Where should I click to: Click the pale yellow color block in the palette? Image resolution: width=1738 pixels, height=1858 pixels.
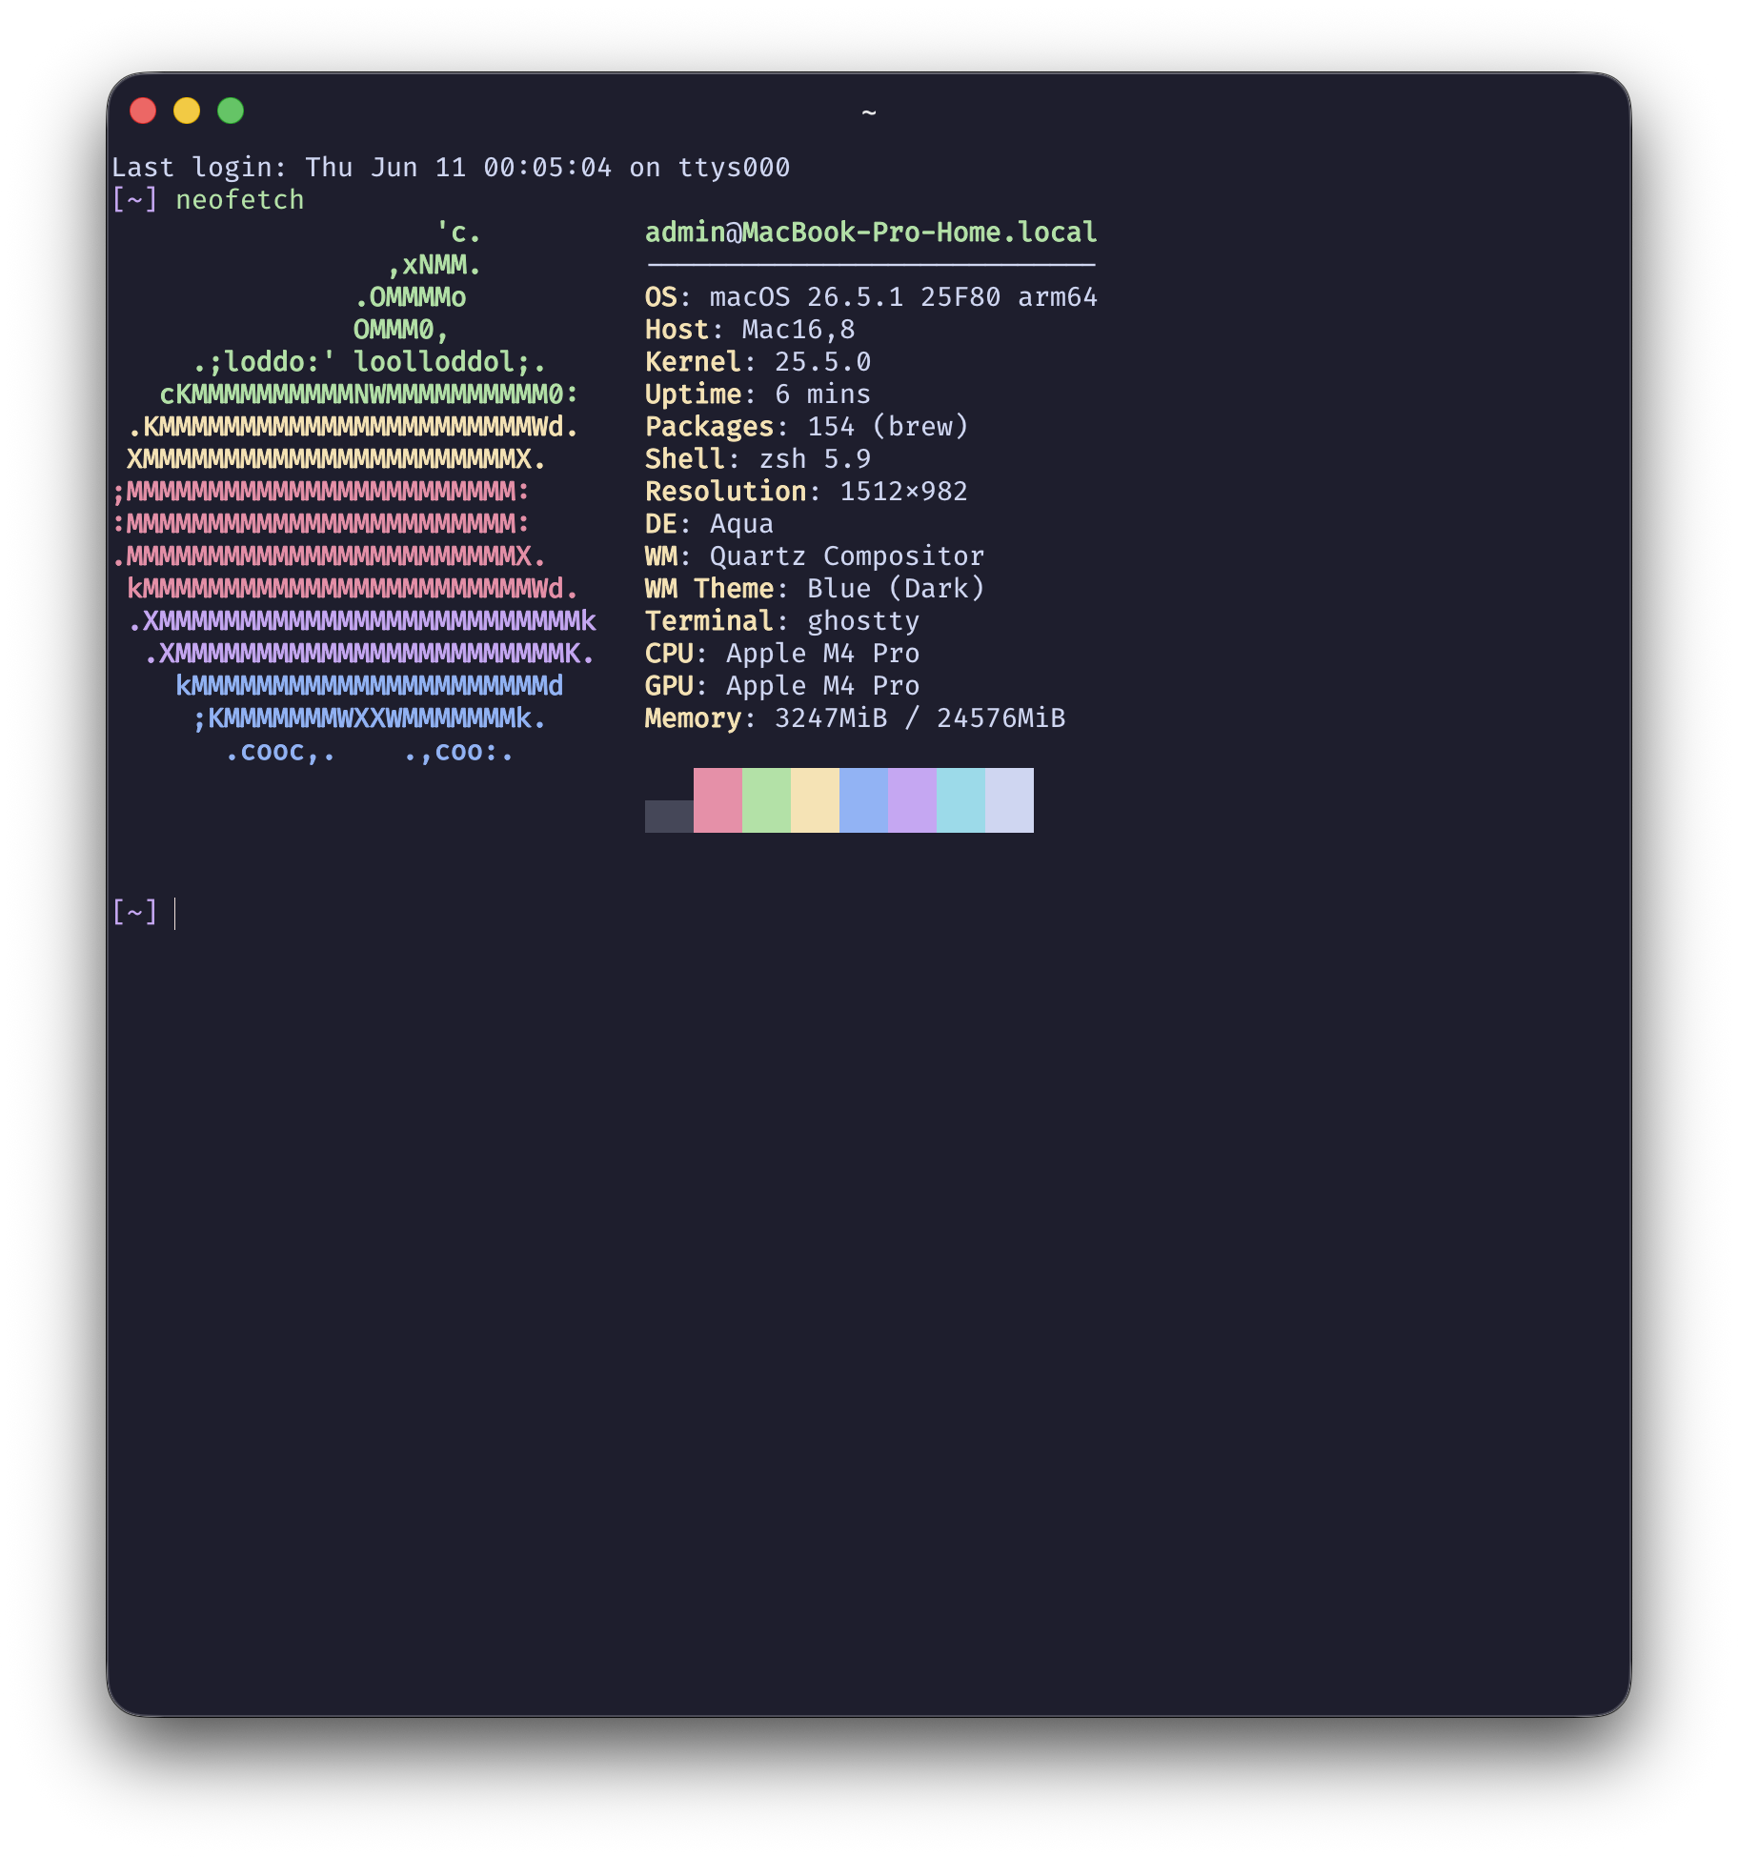815,800
